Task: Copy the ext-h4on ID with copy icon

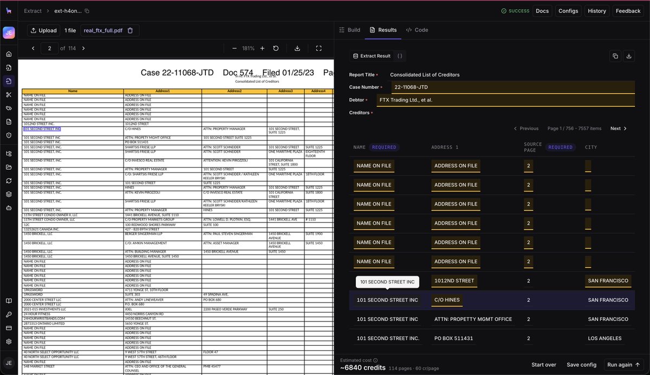Action: pos(87,11)
